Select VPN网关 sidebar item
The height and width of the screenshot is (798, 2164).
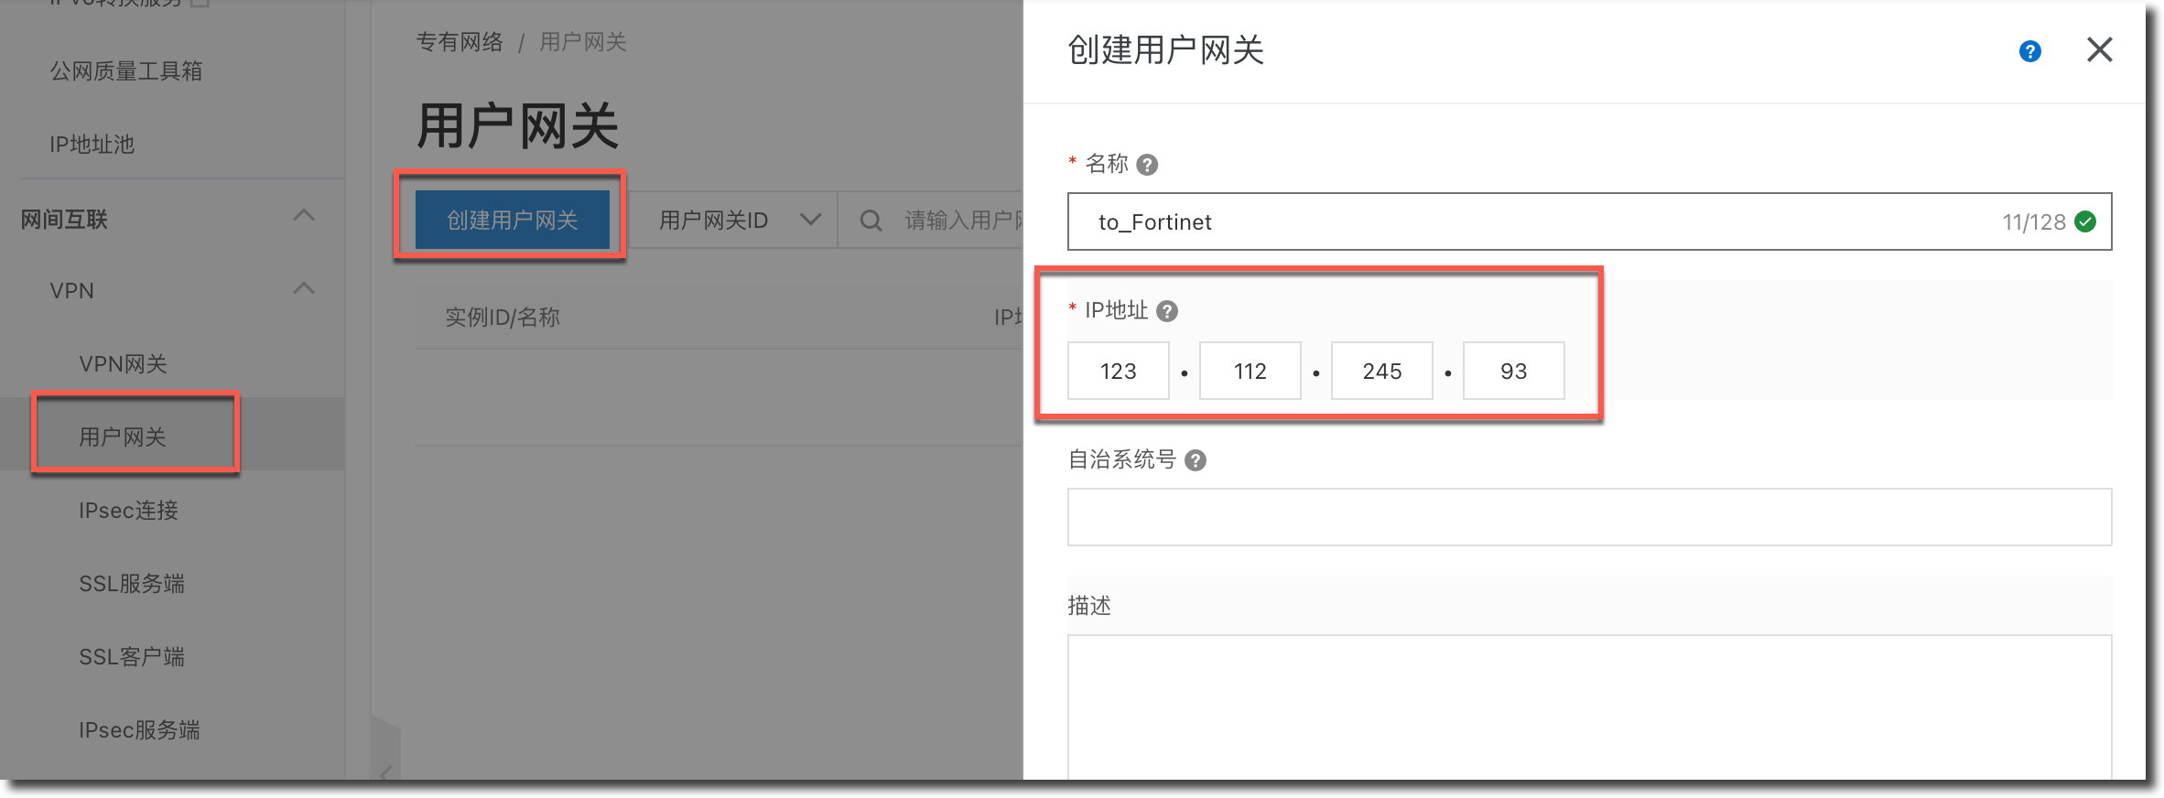click(x=123, y=363)
